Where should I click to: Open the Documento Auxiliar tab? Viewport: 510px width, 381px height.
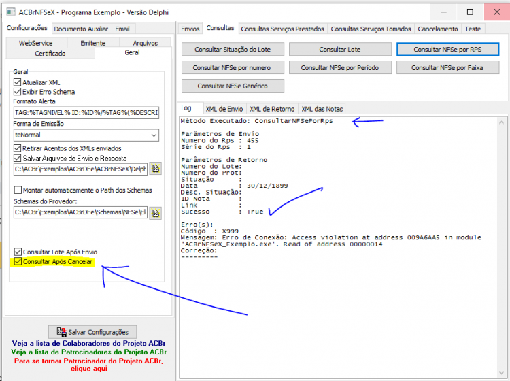click(x=81, y=29)
